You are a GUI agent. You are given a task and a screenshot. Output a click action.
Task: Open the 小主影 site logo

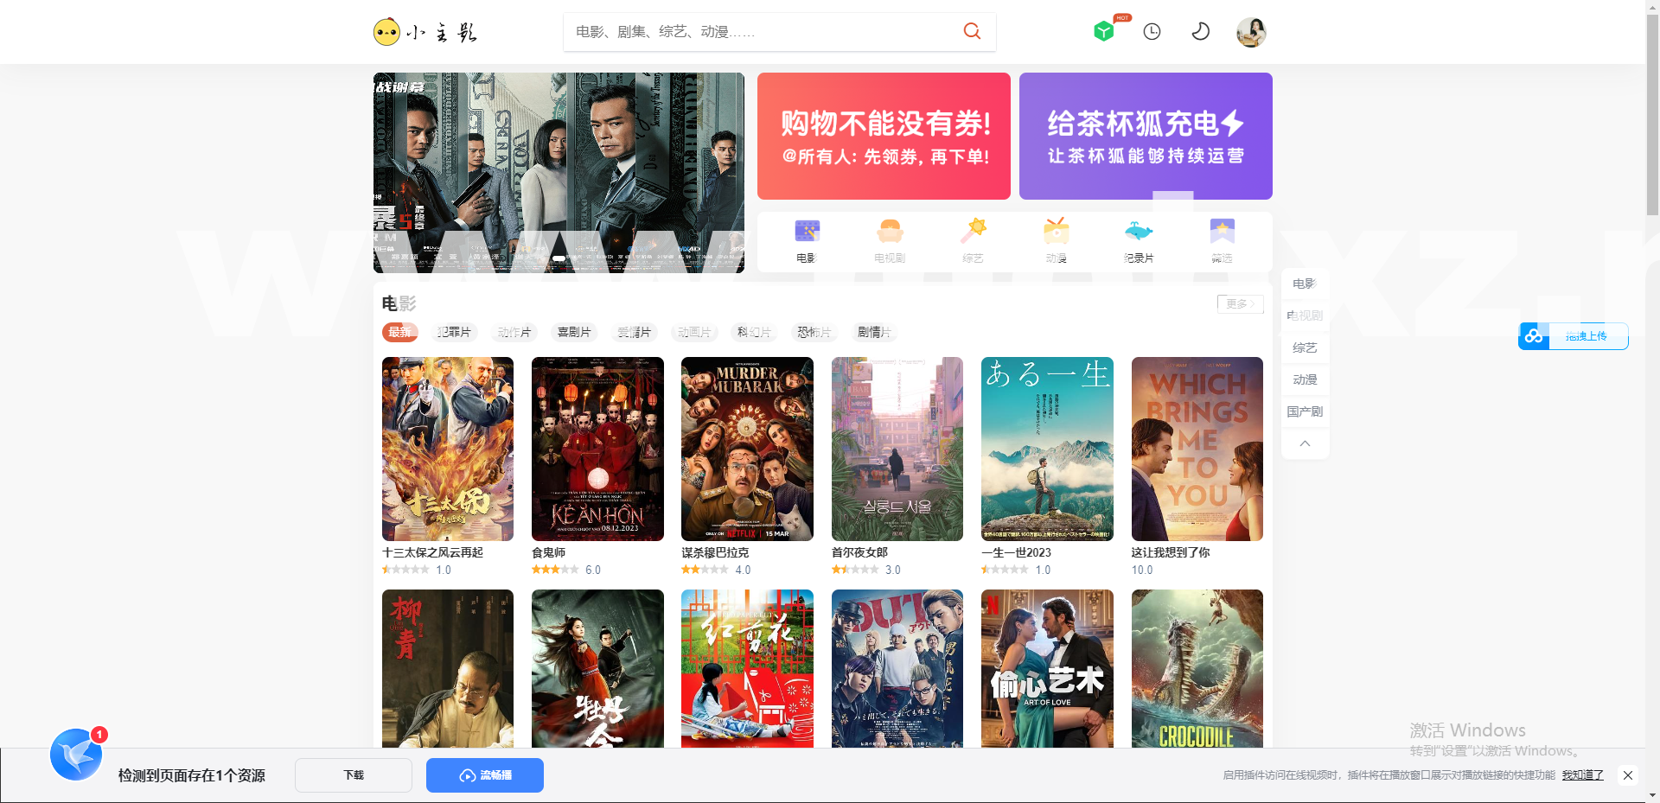click(x=425, y=32)
